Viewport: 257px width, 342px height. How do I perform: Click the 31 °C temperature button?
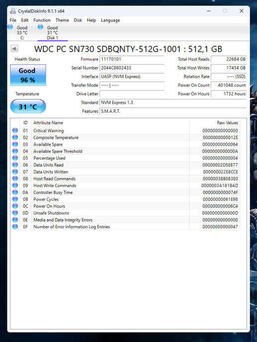pos(28,106)
